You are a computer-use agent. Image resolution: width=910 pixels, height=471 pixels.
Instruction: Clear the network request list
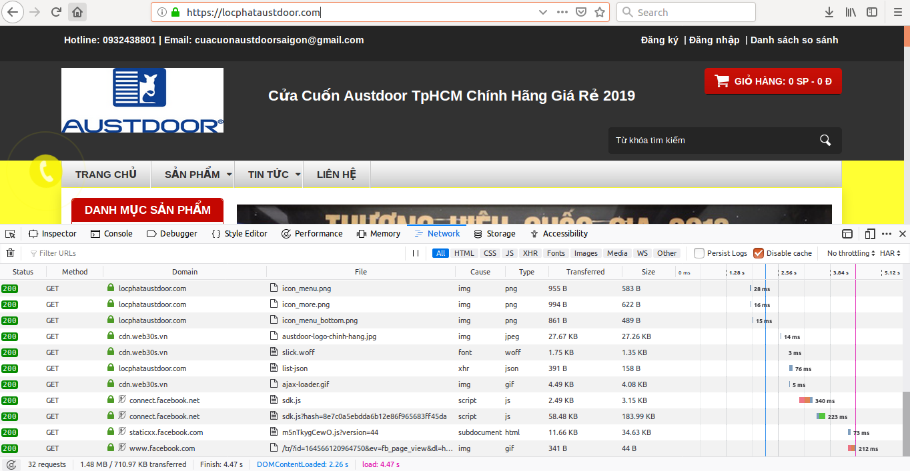pos(10,253)
